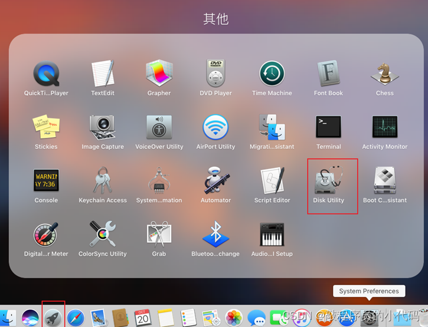Screen dimensions: 428x327
Task: Open Activity Monitor
Action: pyautogui.click(x=385, y=127)
